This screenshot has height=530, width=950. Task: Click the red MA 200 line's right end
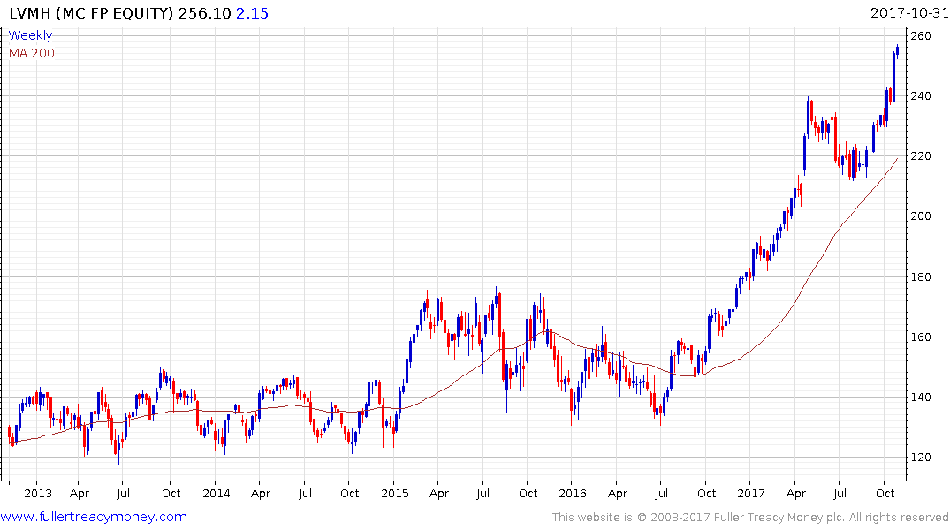[897, 159]
